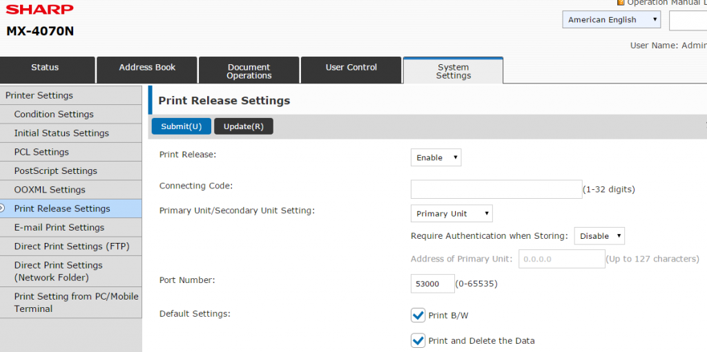Open E-mail Print Settings page
Viewport: 707px width, 352px height.
[59, 228]
